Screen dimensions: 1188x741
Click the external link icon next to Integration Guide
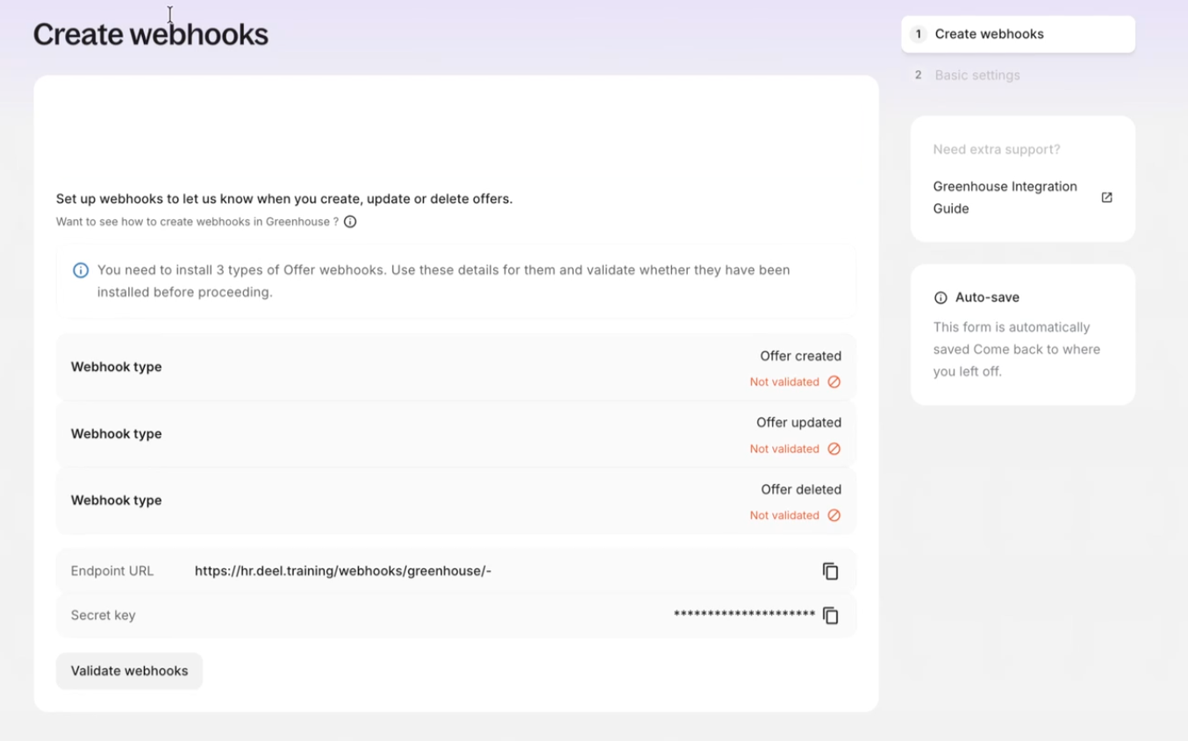(1106, 197)
